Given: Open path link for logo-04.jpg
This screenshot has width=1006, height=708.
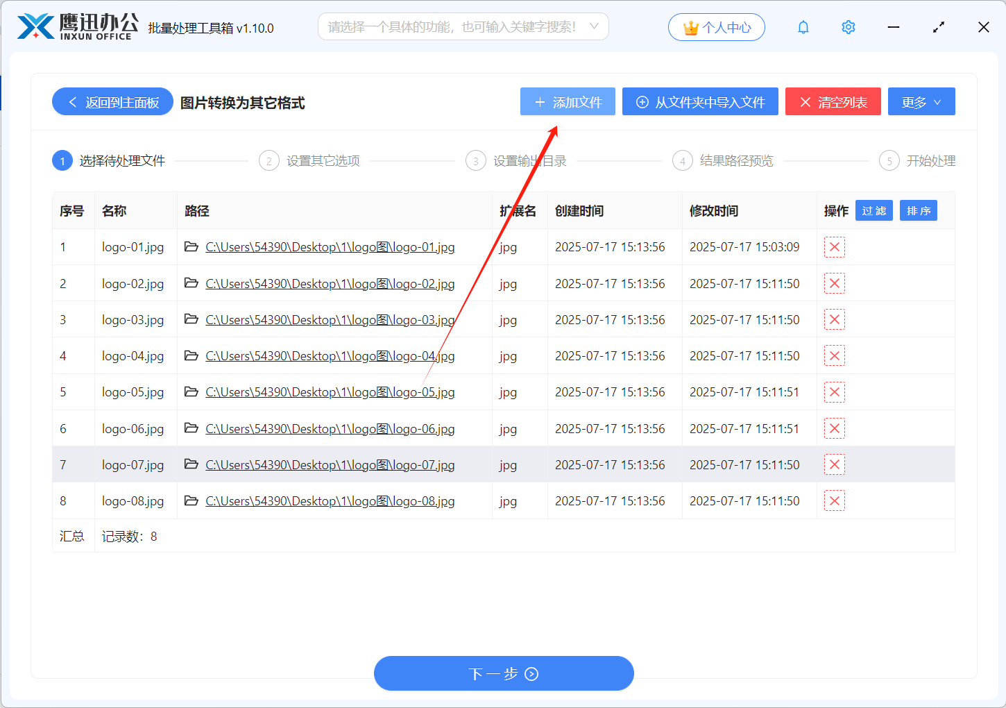Looking at the screenshot, I should point(330,355).
